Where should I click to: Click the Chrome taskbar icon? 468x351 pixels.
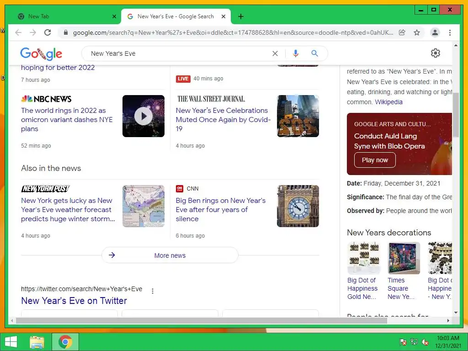coord(65,342)
